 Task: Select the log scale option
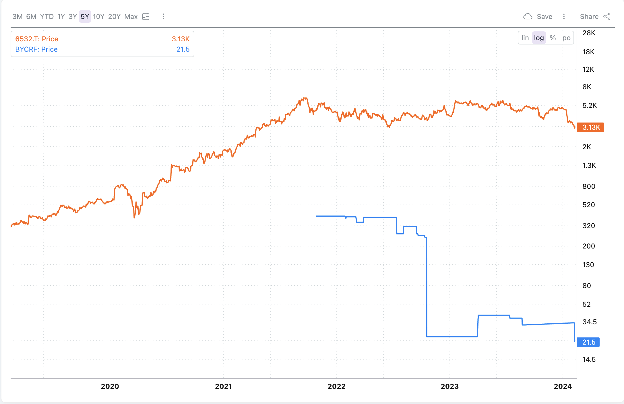coord(539,38)
